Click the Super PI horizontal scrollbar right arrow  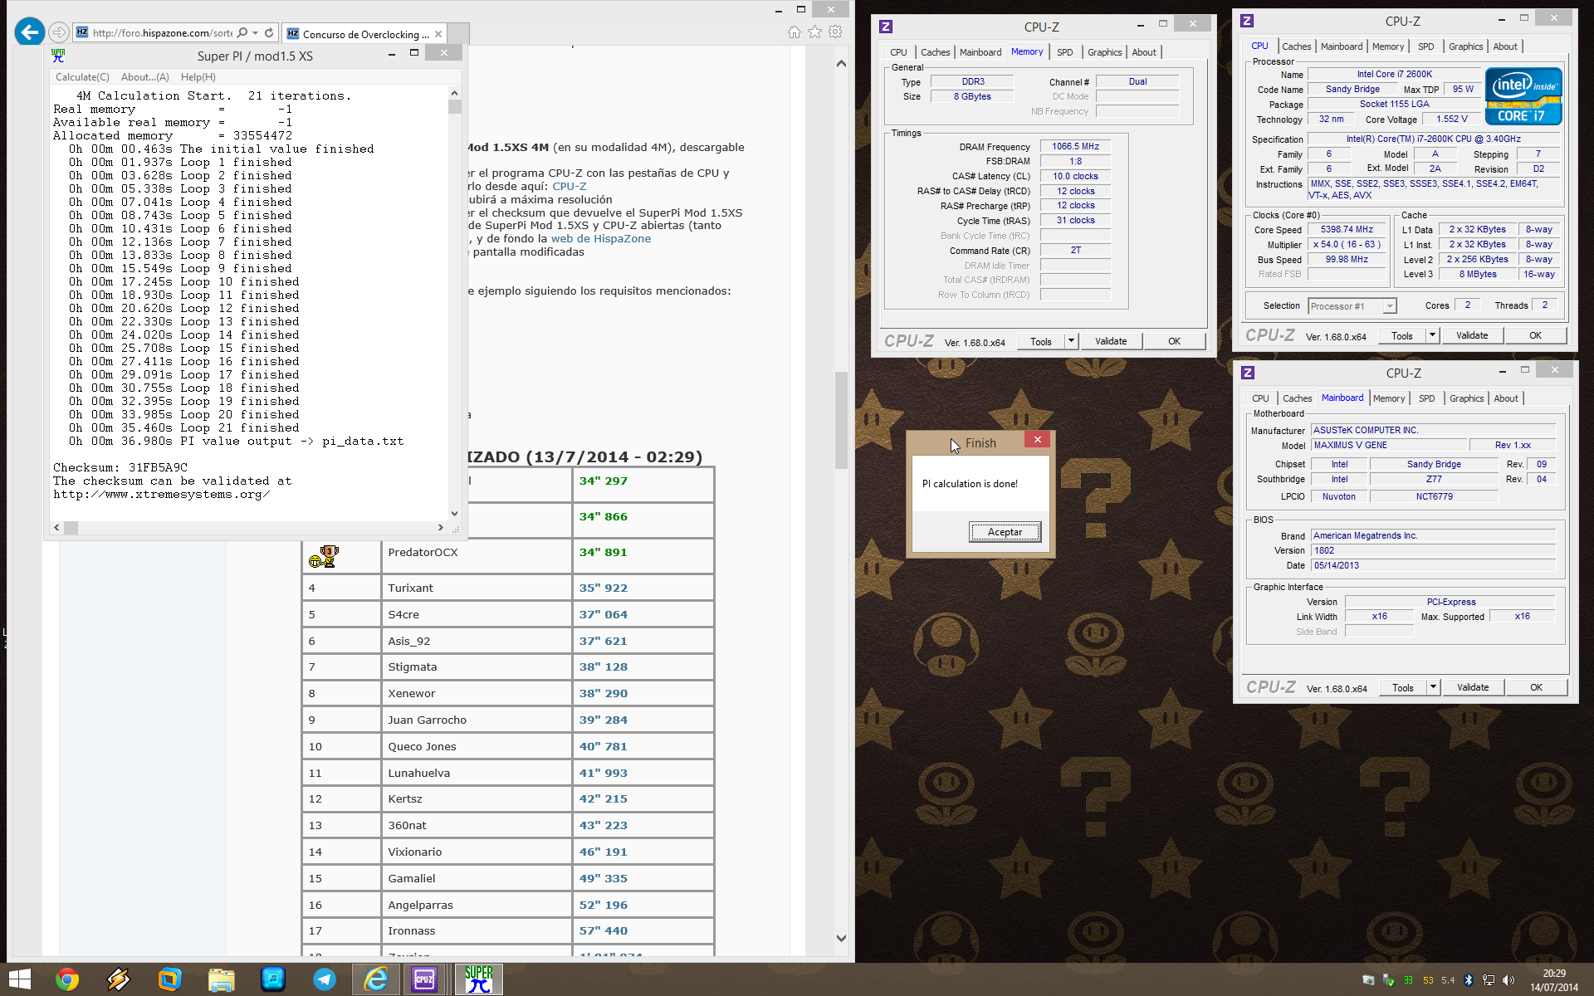click(440, 528)
